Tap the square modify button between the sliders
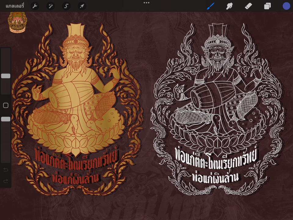Viewport: 293px width, 220px height. (5, 105)
